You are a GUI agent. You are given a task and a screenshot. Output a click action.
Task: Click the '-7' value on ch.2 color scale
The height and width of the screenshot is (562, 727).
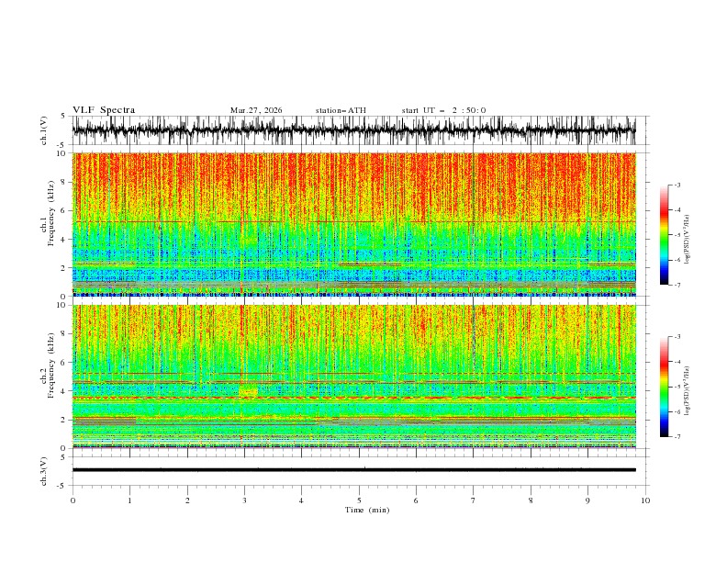tap(677, 437)
